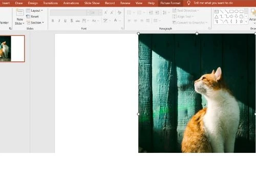Select the arc shape
The width and height of the screenshot is (256, 196).
coord(222,22)
